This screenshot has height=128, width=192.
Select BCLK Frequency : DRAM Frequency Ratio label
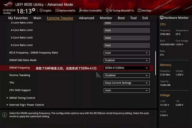click(x=34, y=53)
